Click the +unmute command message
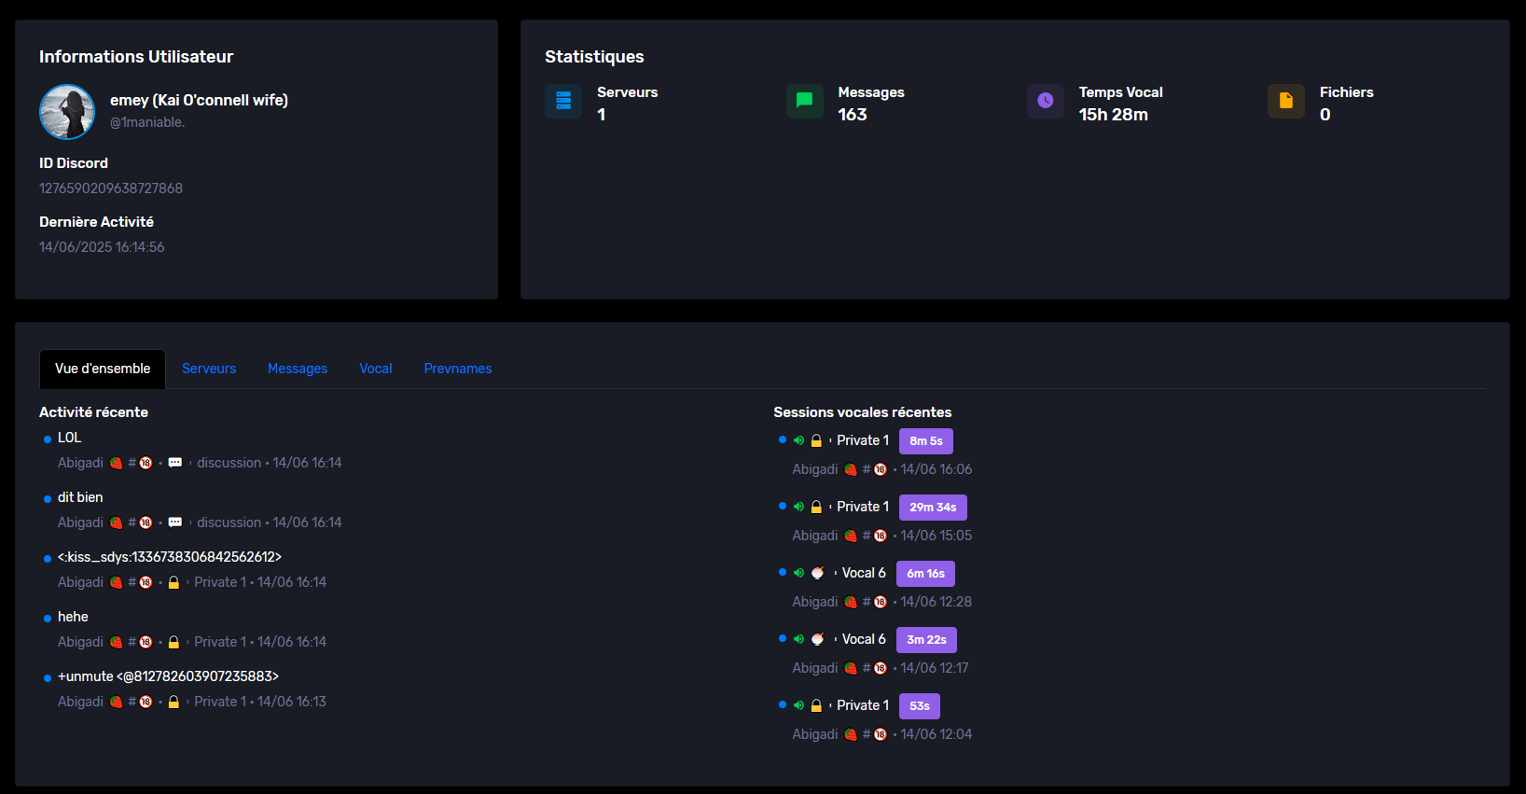The width and height of the screenshot is (1526, 794). coord(168,676)
